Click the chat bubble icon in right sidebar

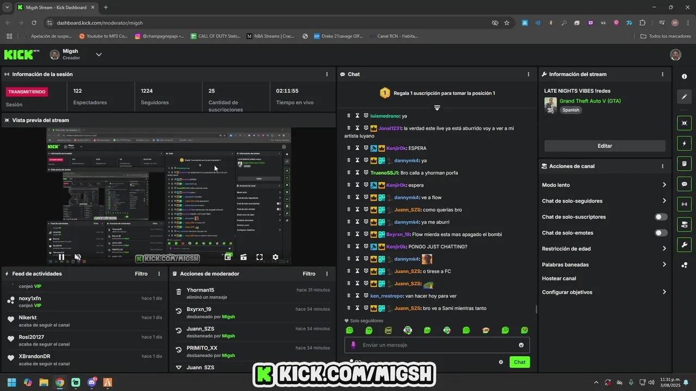click(x=685, y=184)
